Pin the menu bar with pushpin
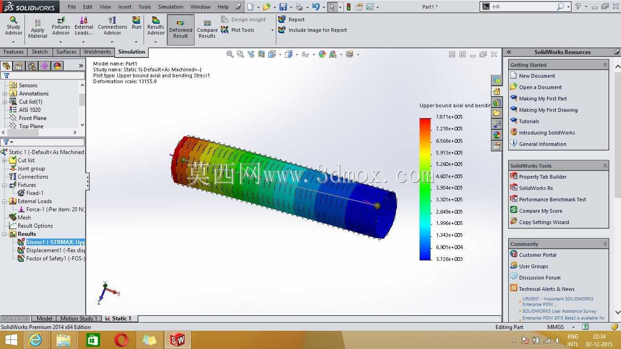This screenshot has width=621, height=349. tap(238, 7)
